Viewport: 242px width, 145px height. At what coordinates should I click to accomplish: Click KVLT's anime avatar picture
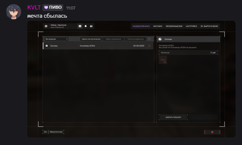[14, 12]
